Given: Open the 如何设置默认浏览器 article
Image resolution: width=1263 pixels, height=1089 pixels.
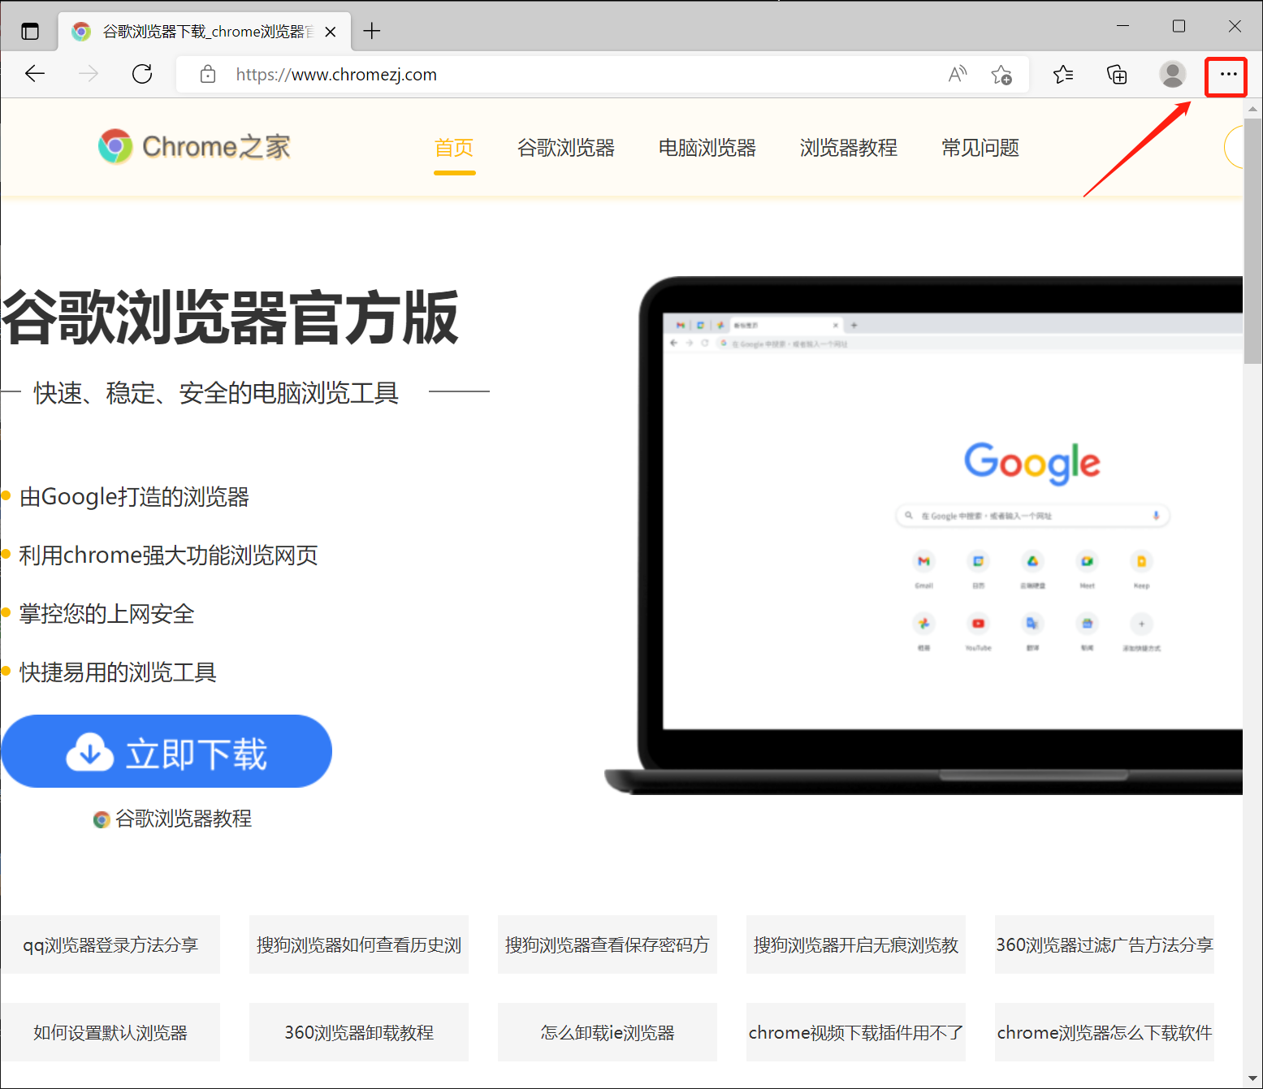Looking at the screenshot, I should point(111,1032).
